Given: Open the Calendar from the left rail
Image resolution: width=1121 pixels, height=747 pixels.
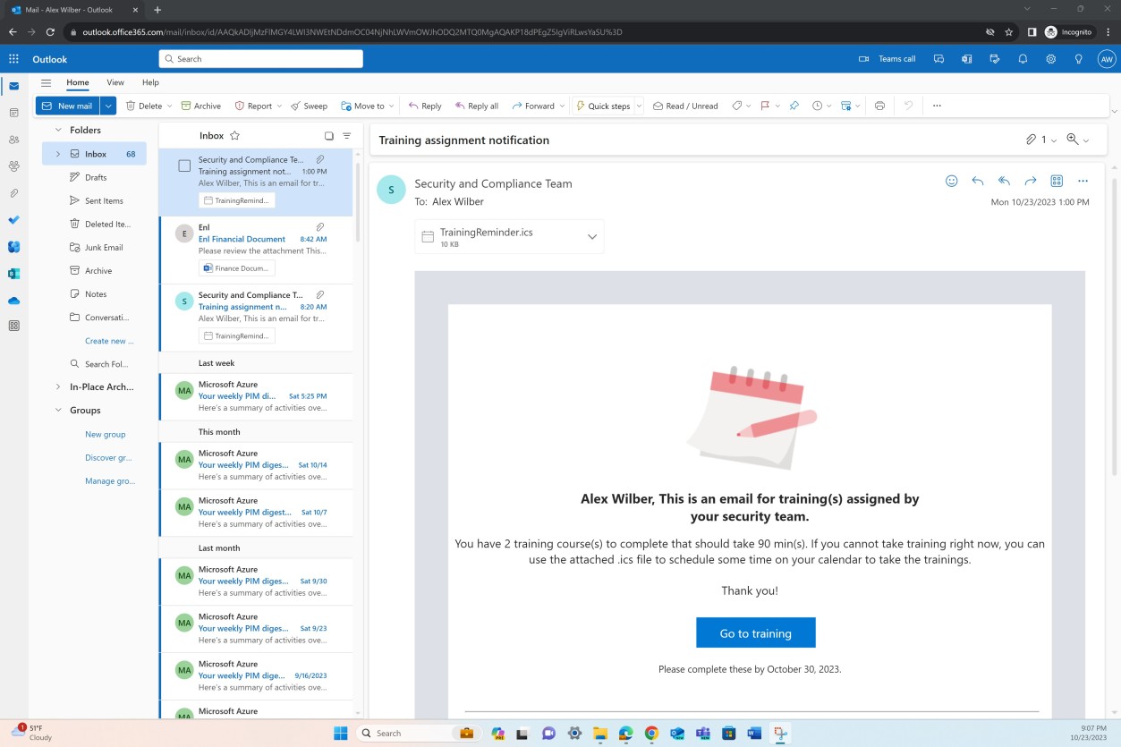Looking at the screenshot, I should coord(13,110).
